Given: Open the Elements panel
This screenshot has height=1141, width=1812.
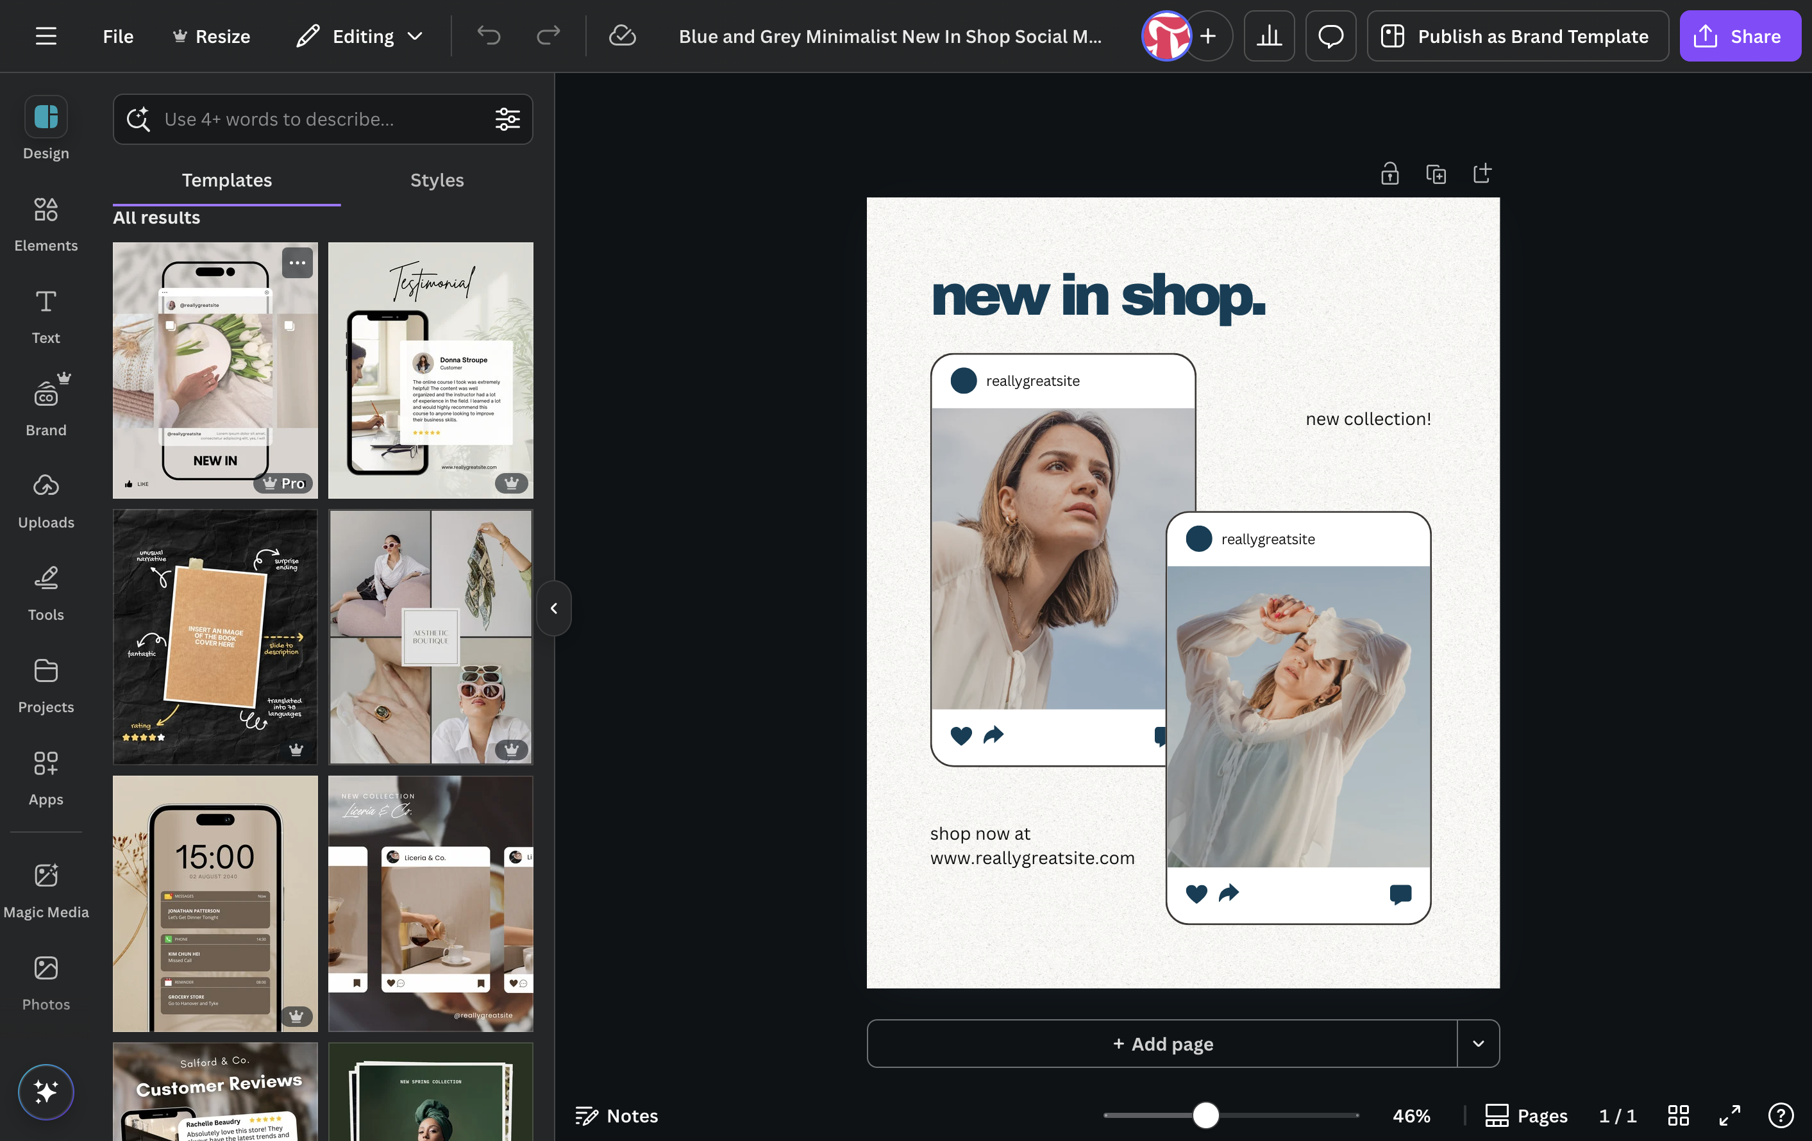Looking at the screenshot, I should [46, 224].
